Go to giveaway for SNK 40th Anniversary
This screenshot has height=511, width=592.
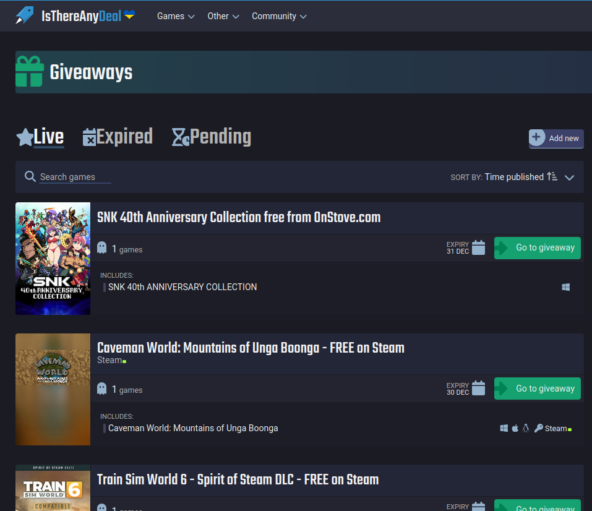[x=538, y=247]
